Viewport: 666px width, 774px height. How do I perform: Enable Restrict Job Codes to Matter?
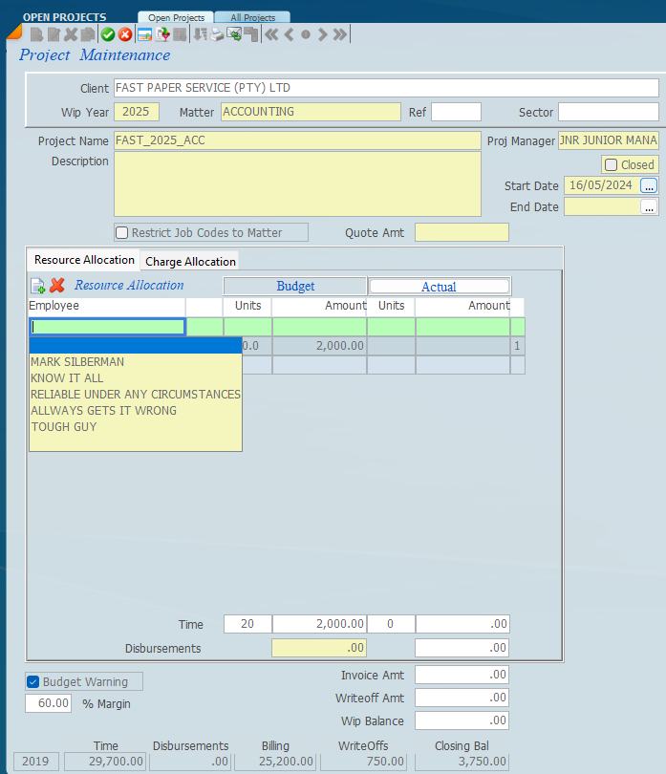[x=121, y=232]
